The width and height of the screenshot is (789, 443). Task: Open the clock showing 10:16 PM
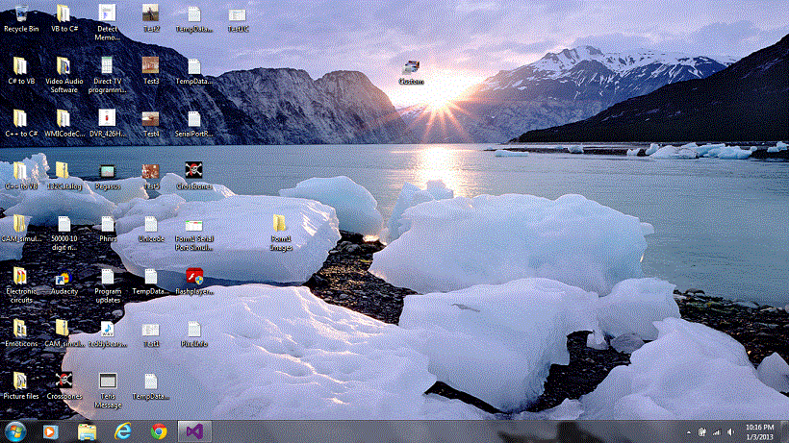[x=759, y=432]
